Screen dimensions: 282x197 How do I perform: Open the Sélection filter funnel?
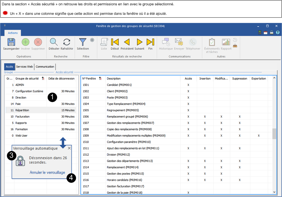pyautogui.click(x=83, y=42)
